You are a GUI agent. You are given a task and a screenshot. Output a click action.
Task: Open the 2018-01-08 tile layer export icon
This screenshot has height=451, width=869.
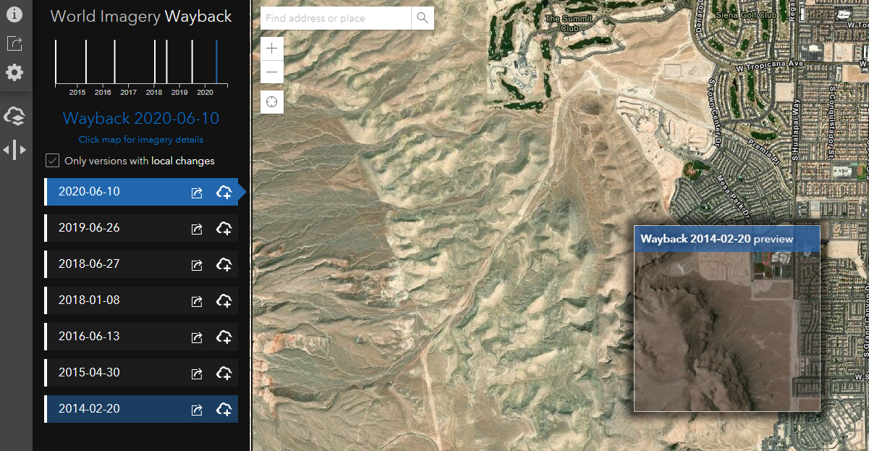(196, 301)
